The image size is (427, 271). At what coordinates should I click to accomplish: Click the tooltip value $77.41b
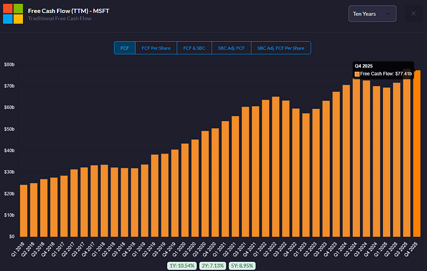point(403,74)
